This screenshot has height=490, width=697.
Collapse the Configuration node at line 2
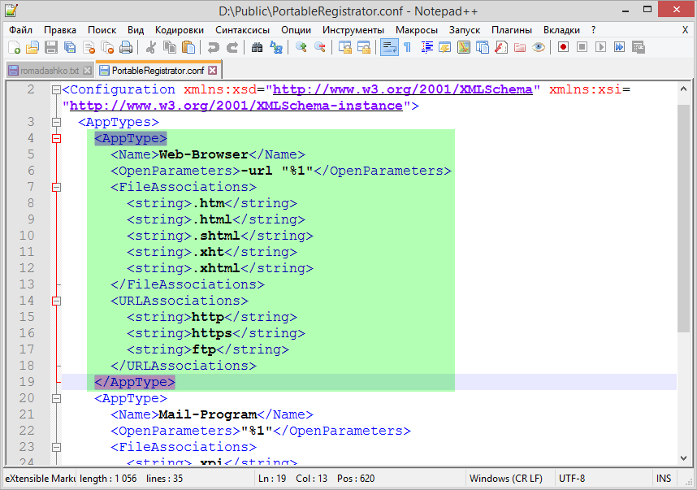click(x=56, y=90)
